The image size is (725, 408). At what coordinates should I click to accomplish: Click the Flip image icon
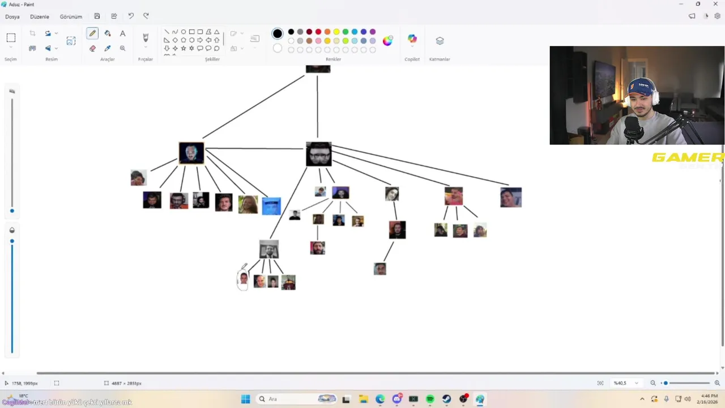click(48, 48)
